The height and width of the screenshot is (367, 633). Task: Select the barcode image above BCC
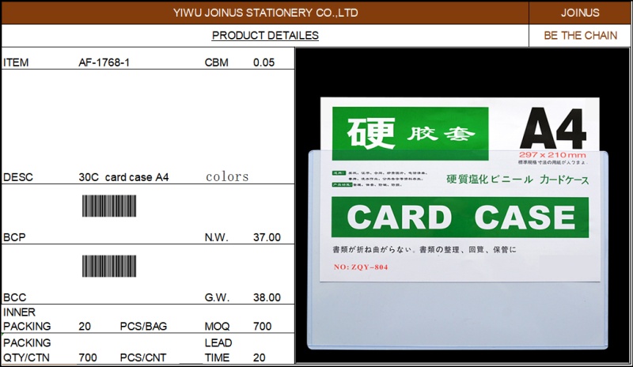pos(108,266)
